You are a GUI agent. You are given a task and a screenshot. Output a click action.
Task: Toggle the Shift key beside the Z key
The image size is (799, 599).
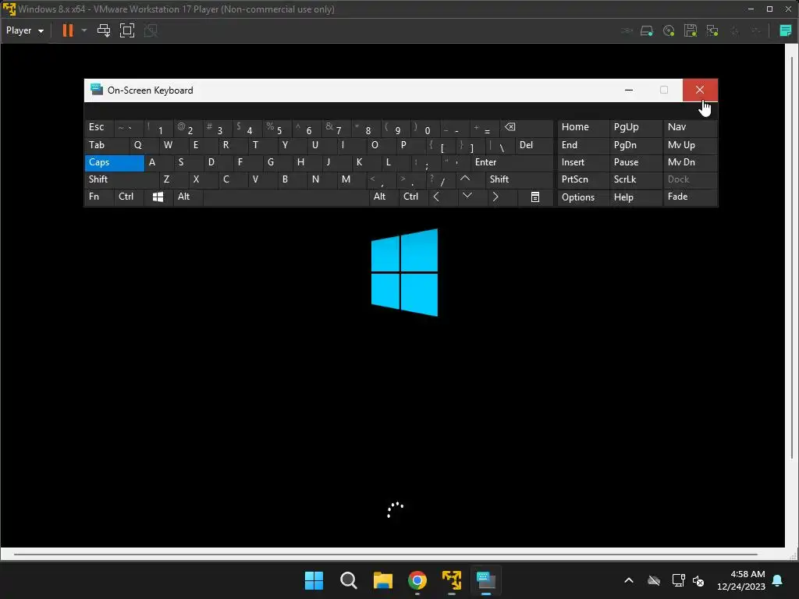coord(121,179)
